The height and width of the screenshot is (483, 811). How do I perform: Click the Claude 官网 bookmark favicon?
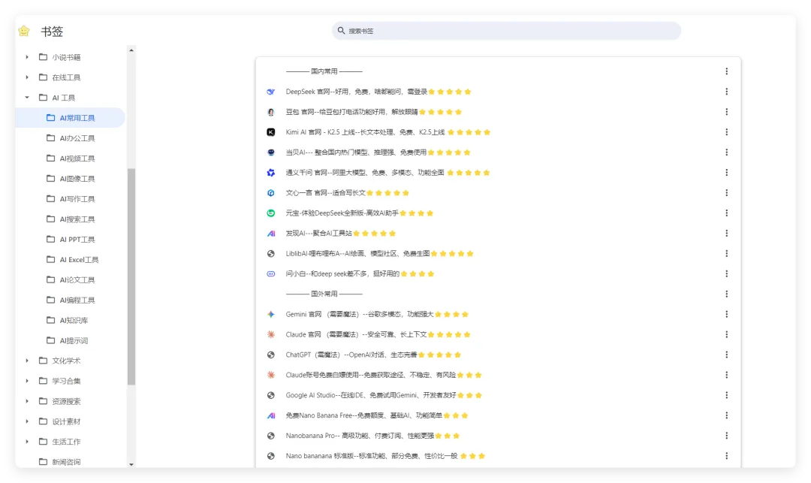(x=270, y=334)
